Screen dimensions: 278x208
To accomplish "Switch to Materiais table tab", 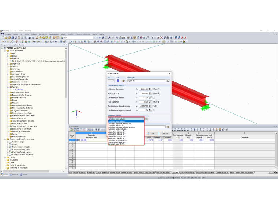I will coord(82,172).
